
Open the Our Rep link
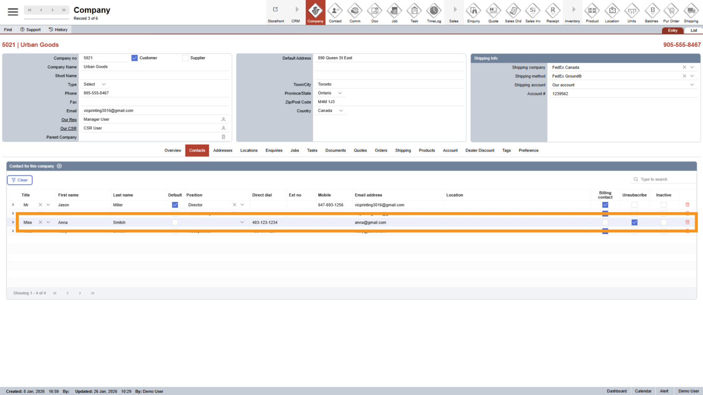pos(69,120)
